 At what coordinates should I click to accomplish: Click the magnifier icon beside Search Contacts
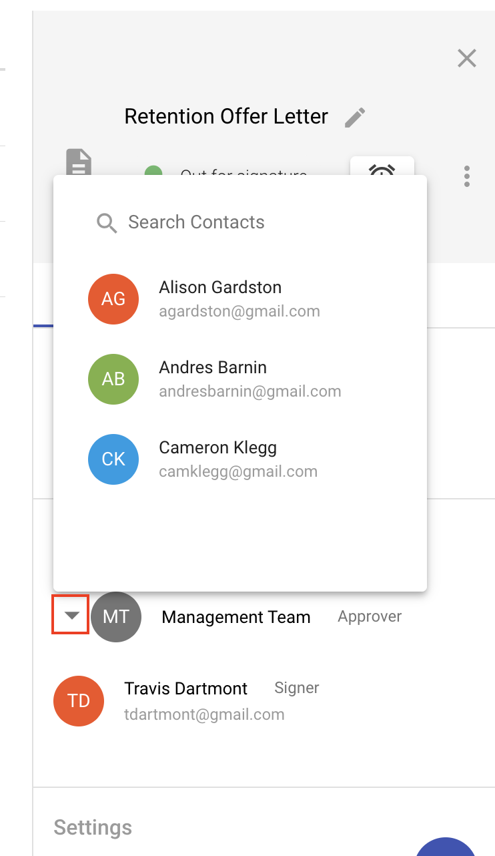pyautogui.click(x=107, y=222)
